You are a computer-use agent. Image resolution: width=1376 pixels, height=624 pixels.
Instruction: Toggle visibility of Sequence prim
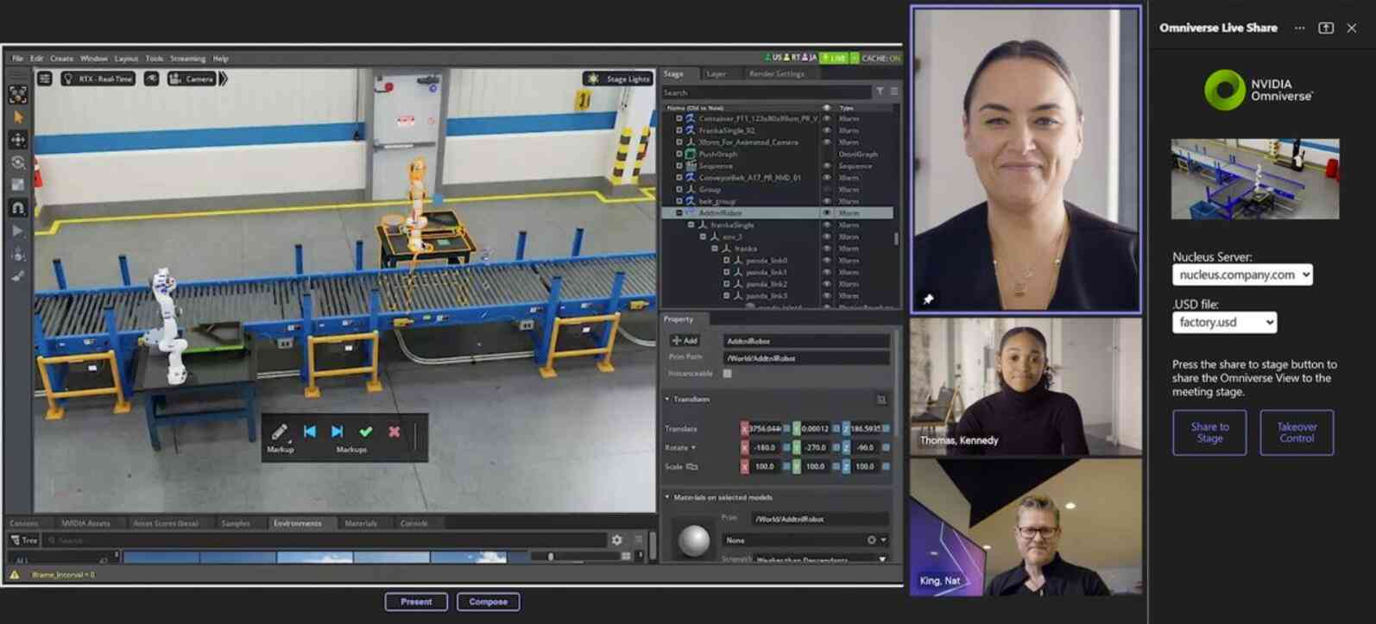coord(827,166)
